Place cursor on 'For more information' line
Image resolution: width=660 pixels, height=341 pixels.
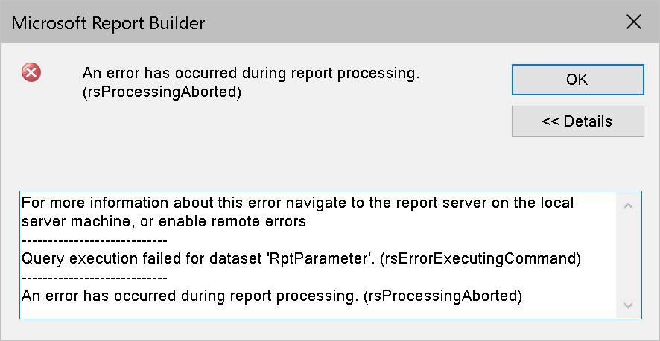point(297,203)
